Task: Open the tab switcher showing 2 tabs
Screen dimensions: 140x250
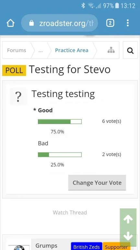Action: pos(110,23)
